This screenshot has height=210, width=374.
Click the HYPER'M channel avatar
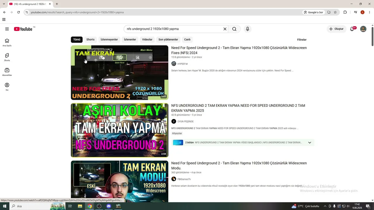click(174, 64)
